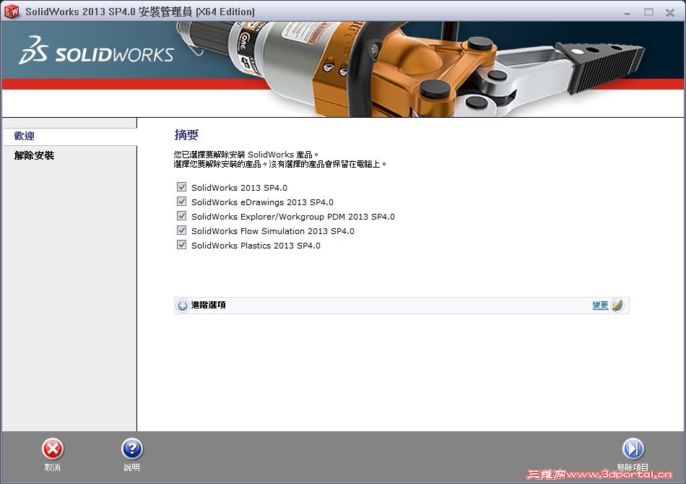Click the pencil edit icon beside 變更

(x=617, y=305)
